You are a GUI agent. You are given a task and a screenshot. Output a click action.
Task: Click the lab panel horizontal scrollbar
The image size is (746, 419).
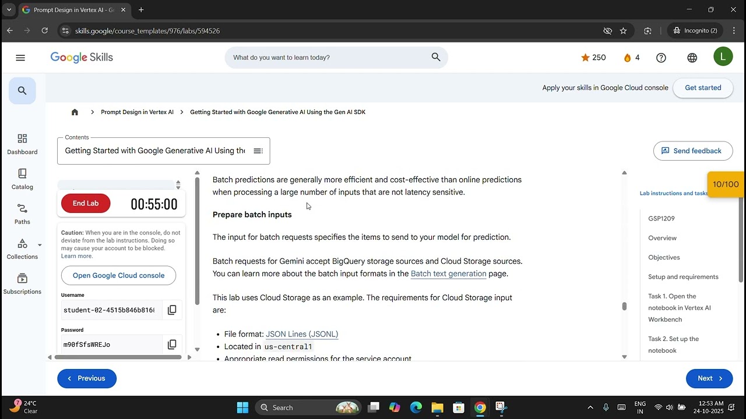point(118,357)
